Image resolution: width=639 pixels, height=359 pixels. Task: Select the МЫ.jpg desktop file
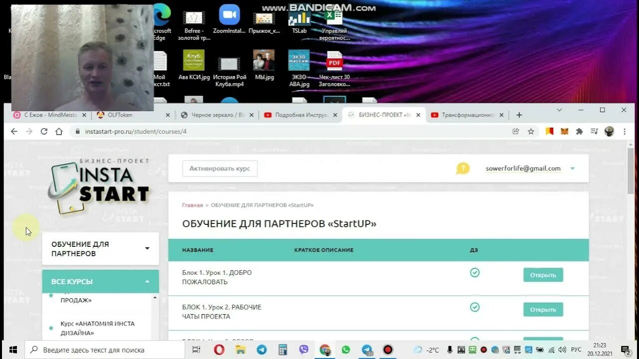point(264,65)
